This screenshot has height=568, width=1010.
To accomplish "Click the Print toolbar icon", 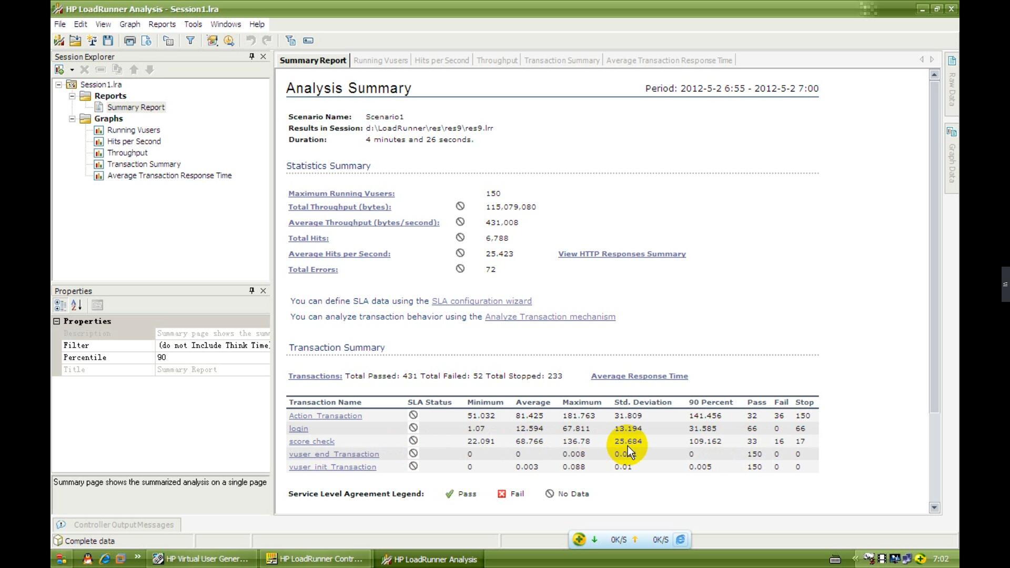I will click(x=130, y=40).
